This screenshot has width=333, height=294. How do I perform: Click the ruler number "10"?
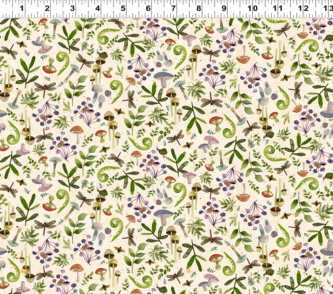click(253, 8)
